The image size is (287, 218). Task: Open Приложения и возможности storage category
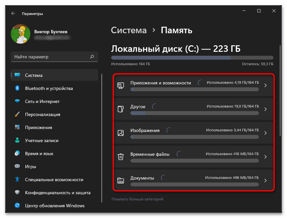point(192,85)
